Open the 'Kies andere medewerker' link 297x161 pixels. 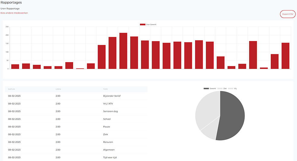point(14,13)
